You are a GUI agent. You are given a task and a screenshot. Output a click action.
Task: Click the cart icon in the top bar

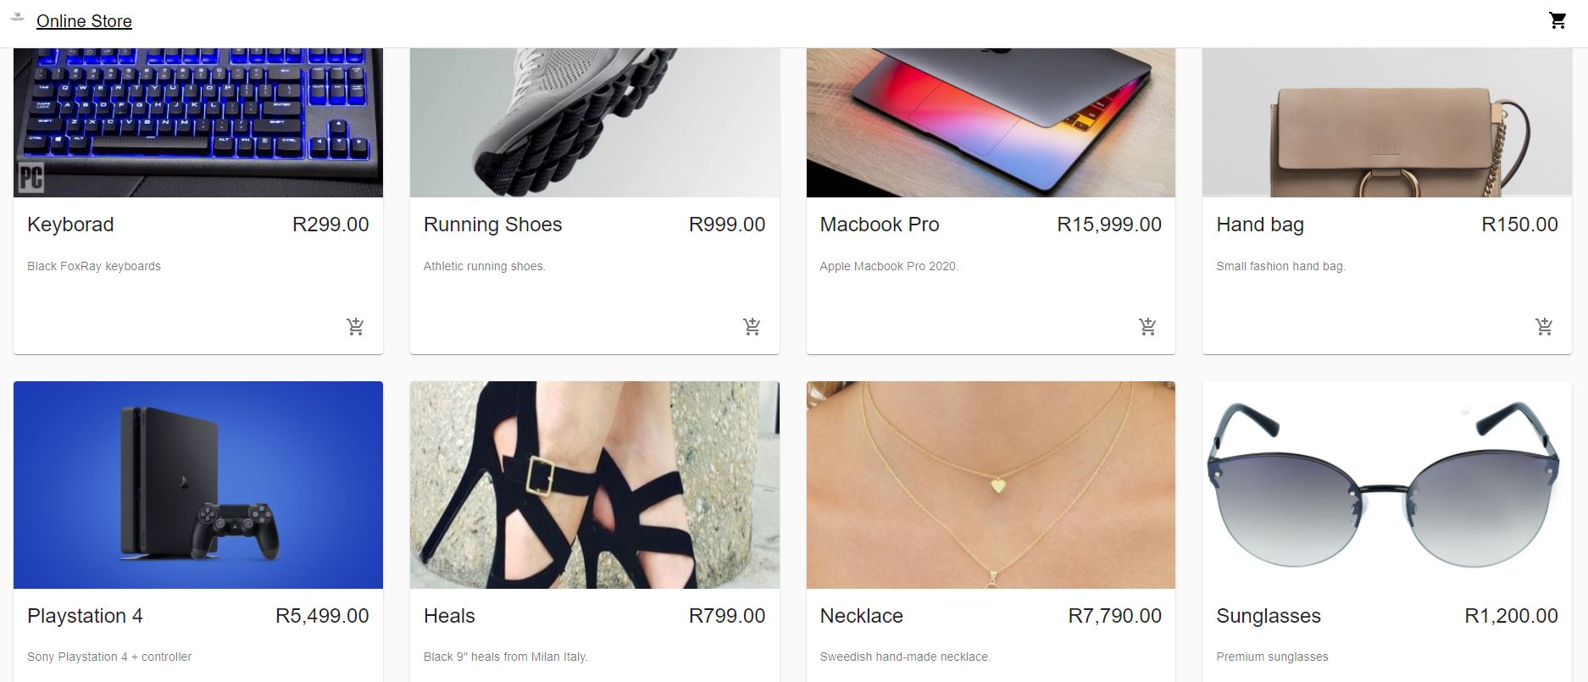pyautogui.click(x=1557, y=19)
